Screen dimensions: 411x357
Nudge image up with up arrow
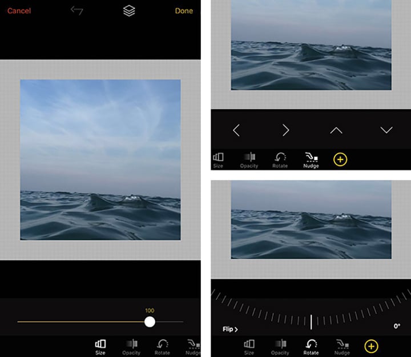click(336, 130)
